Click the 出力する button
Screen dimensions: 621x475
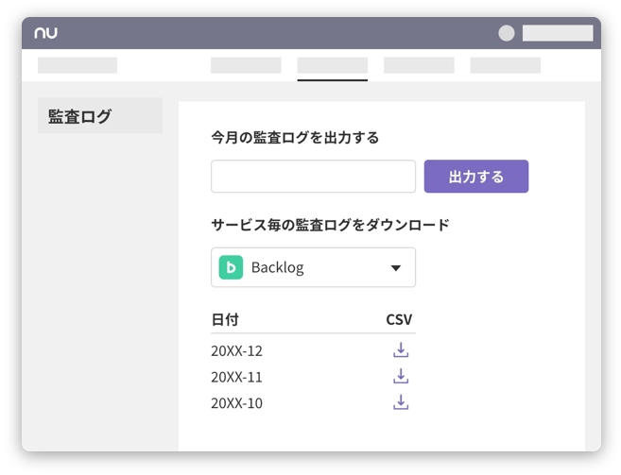476,177
